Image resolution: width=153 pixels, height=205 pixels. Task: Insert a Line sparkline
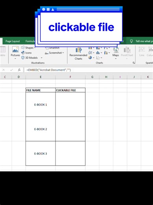[x=142, y=52]
